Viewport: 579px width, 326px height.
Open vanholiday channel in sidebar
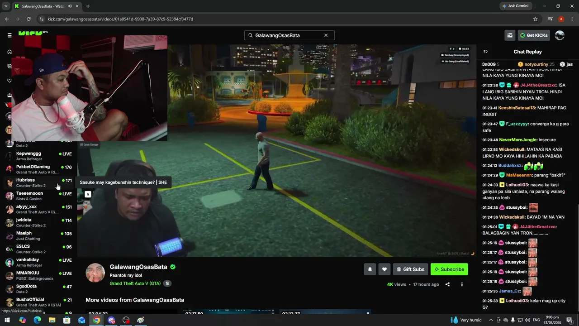click(38, 262)
